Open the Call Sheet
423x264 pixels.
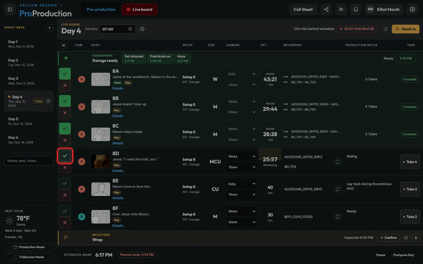click(x=303, y=9)
